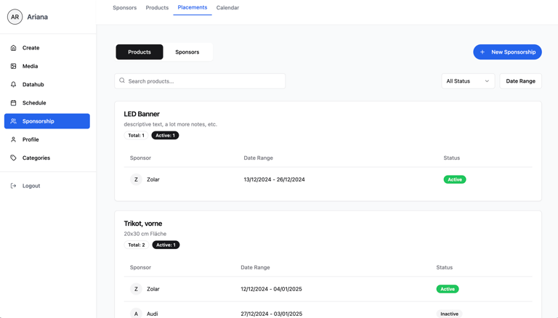Click the calendar icon next to Schedule
This screenshot has height=318, width=558.
pos(13,103)
